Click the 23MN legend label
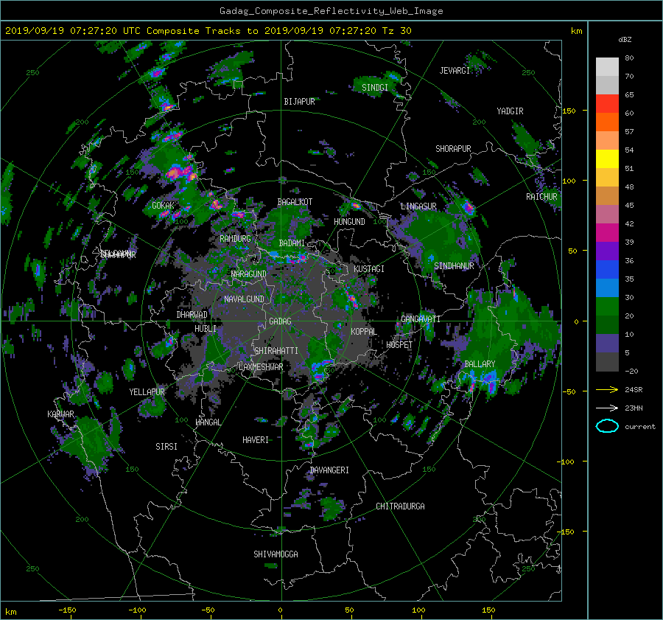The image size is (663, 620). coord(634,408)
